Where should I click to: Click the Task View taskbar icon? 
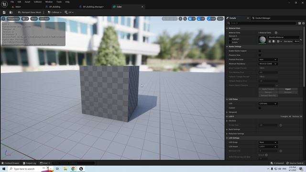tap(57, 169)
